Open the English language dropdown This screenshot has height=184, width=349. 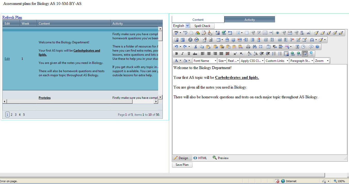(x=181, y=26)
